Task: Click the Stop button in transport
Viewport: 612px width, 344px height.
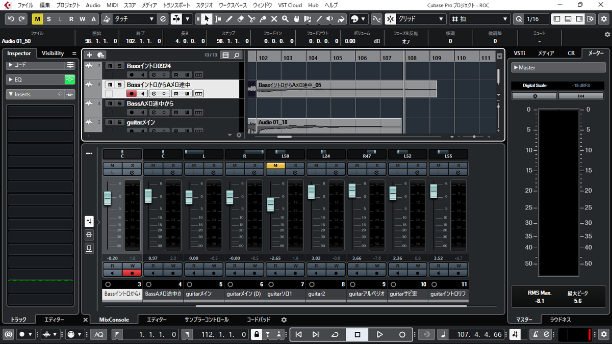Action: pyautogui.click(x=358, y=334)
